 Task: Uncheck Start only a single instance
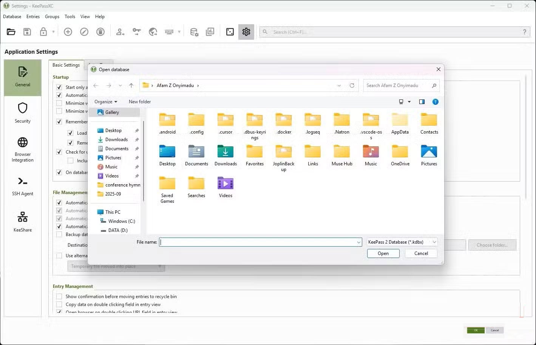click(x=59, y=87)
